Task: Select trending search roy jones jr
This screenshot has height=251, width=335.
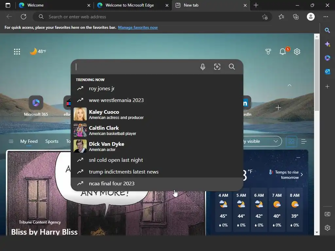Action: tap(157, 88)
